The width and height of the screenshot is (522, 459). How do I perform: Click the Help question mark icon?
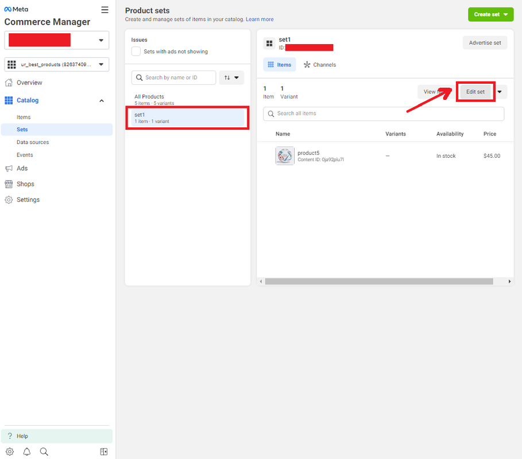tap(10, 435)
